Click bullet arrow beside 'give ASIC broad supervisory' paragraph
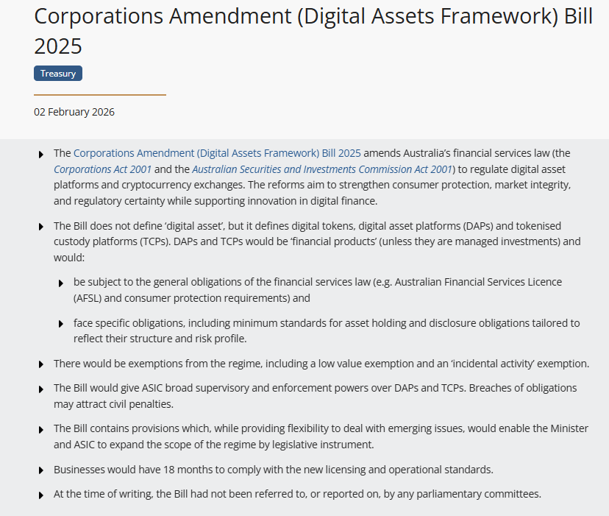 coord(40,389)
